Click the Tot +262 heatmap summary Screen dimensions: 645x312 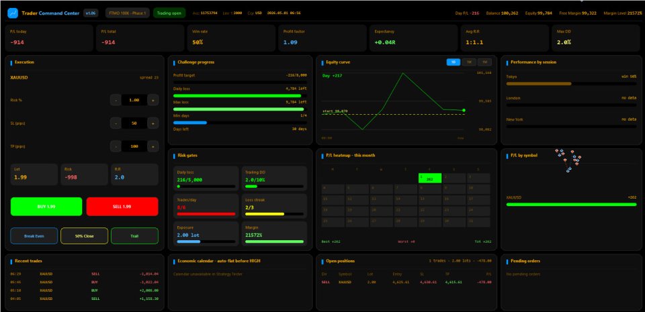(x=483, y=242)
